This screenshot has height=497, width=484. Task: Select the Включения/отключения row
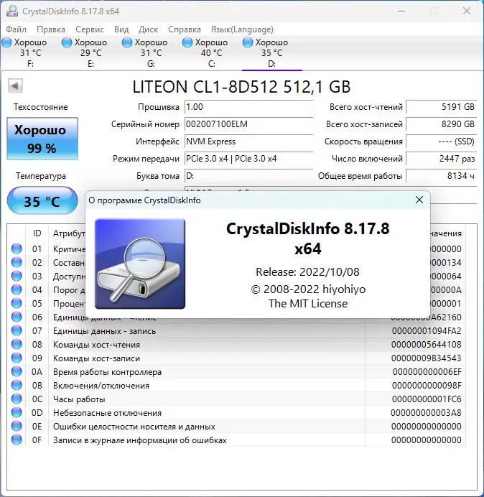pos(236,386)
